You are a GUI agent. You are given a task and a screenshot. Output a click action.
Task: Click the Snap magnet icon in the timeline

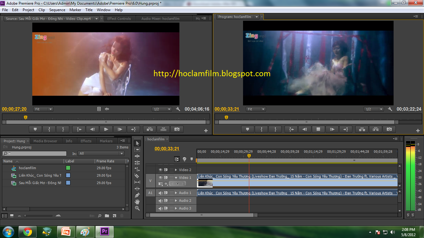click(177, 159)
